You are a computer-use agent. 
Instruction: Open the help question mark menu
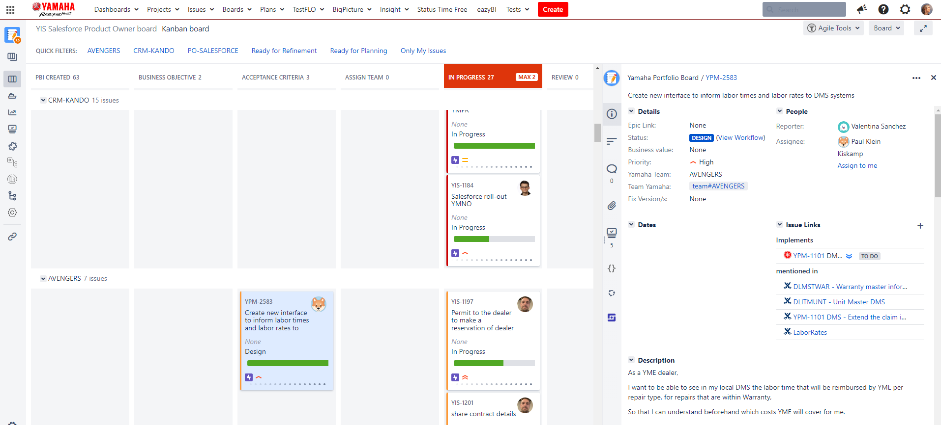click(883, 9)
